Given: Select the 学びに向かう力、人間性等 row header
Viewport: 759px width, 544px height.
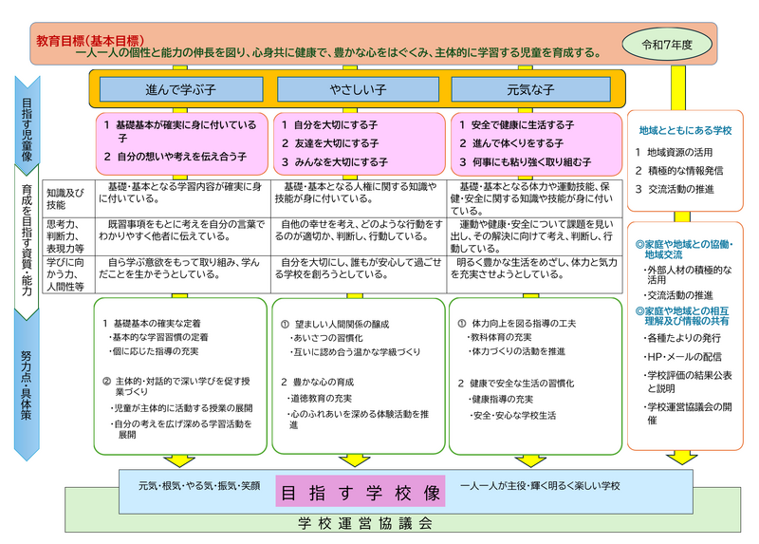Looking at the screenshot, I should point(64,273).
